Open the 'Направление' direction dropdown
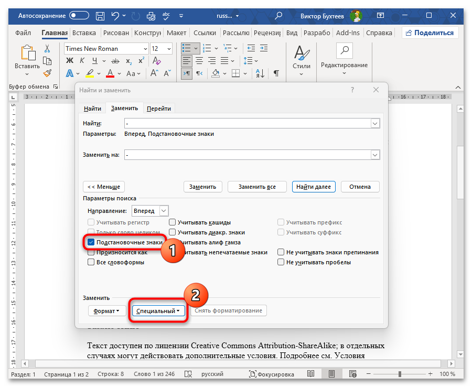The height and width of the screenshot is (387, 472). click(163, 211)
